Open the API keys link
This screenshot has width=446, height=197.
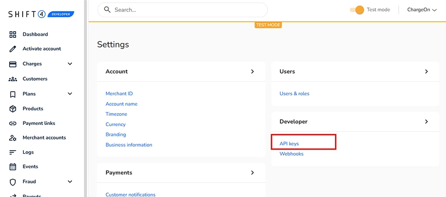pos(289,144)
